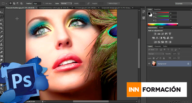Open the Essentials workspace dropdown
192x103 pixels.
183,4
